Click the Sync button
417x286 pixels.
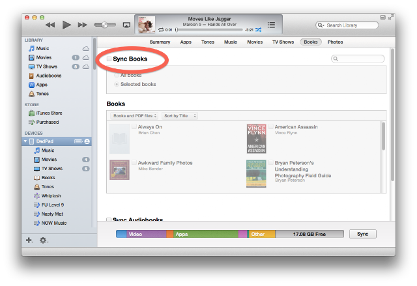362,234
